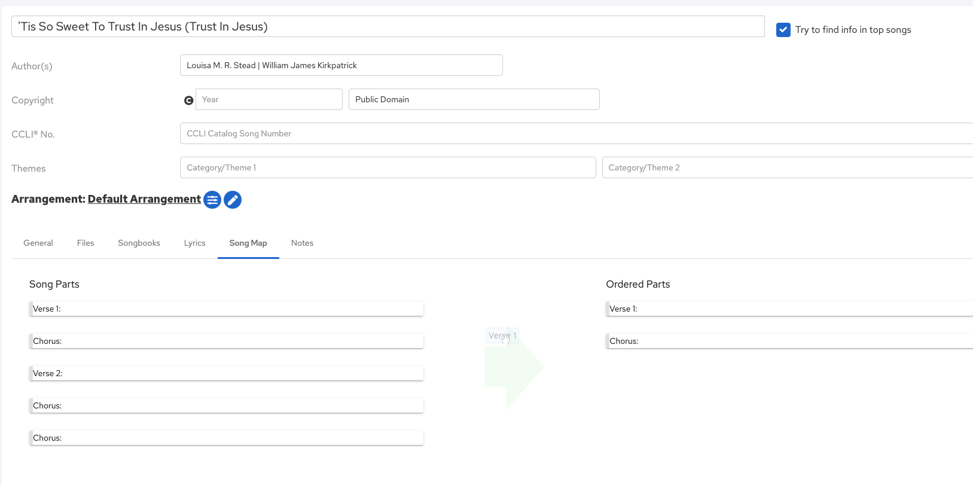Switch to the Lyrics tab
973x485 pixels.
(x=194, y=243)
